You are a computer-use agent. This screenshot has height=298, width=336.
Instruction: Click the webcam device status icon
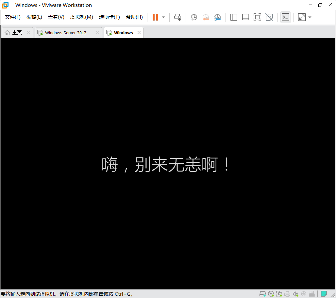(x=304, y=294)
